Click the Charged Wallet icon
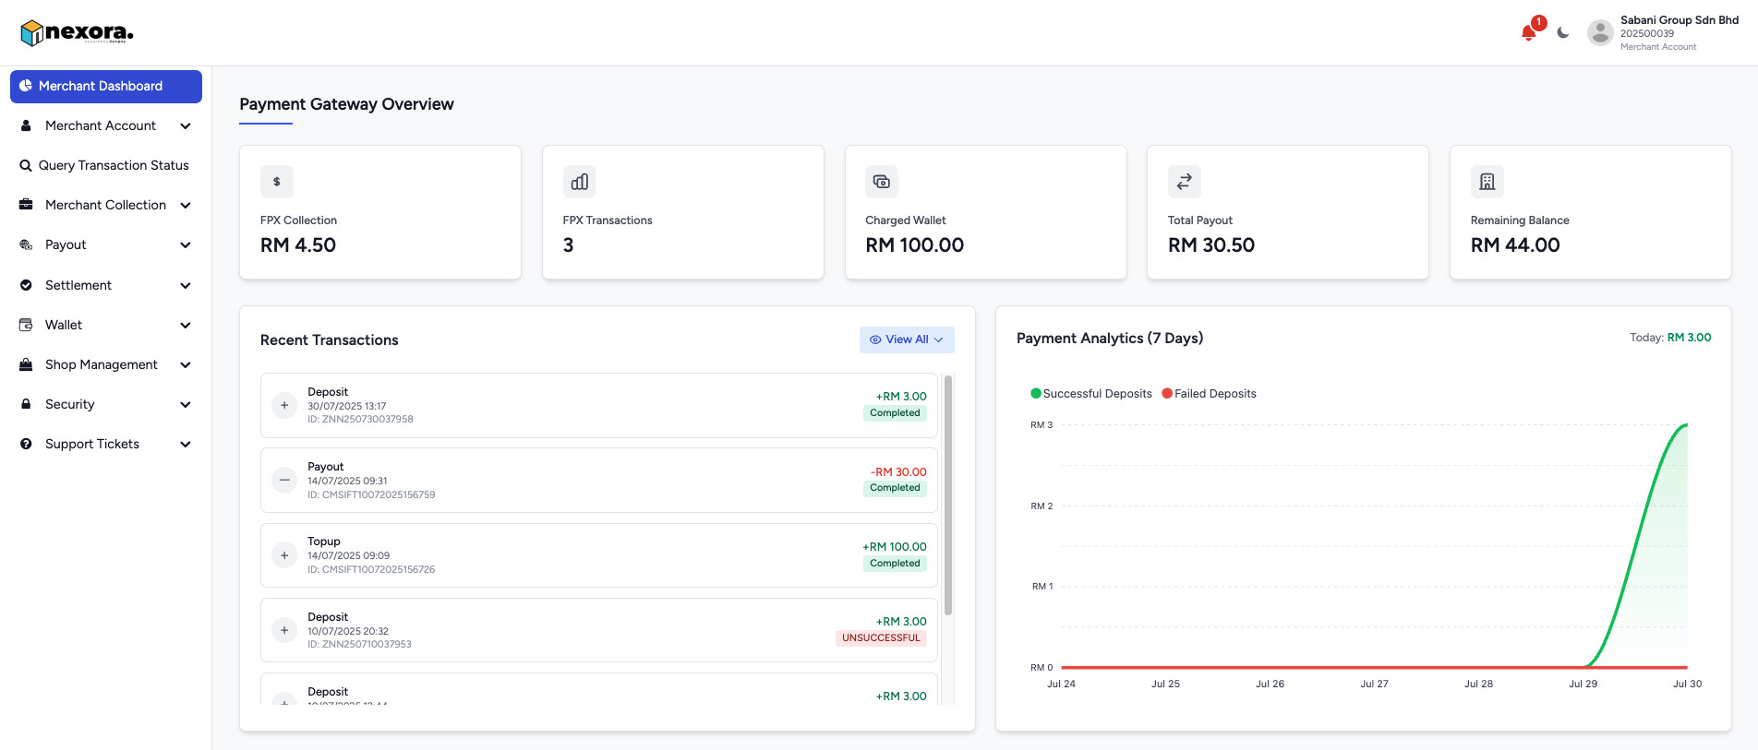Image resolution: width=1758 pixels, height=750 pixels. 882,182
